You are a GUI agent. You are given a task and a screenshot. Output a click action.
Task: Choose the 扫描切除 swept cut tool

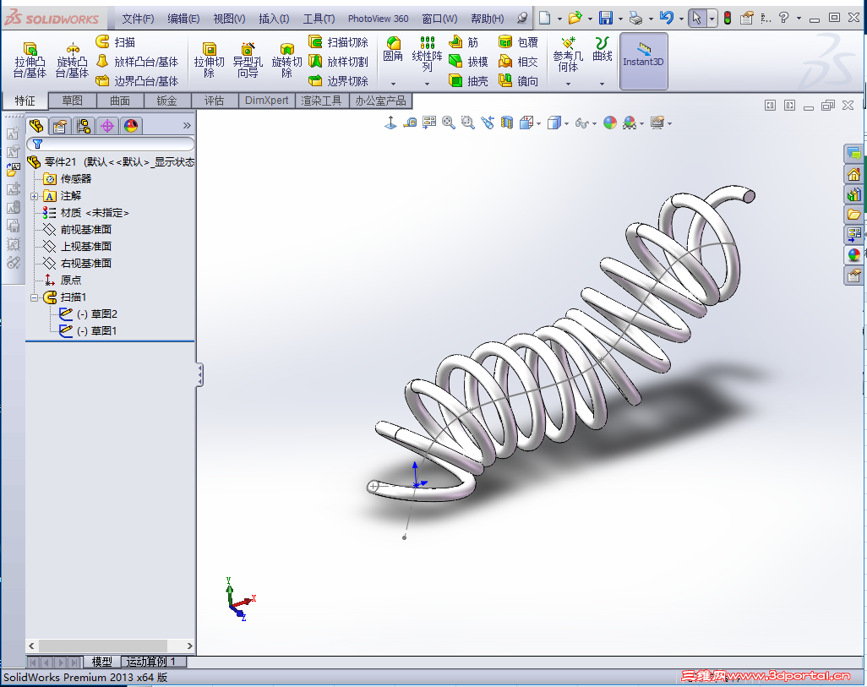[x=338, y=42]
